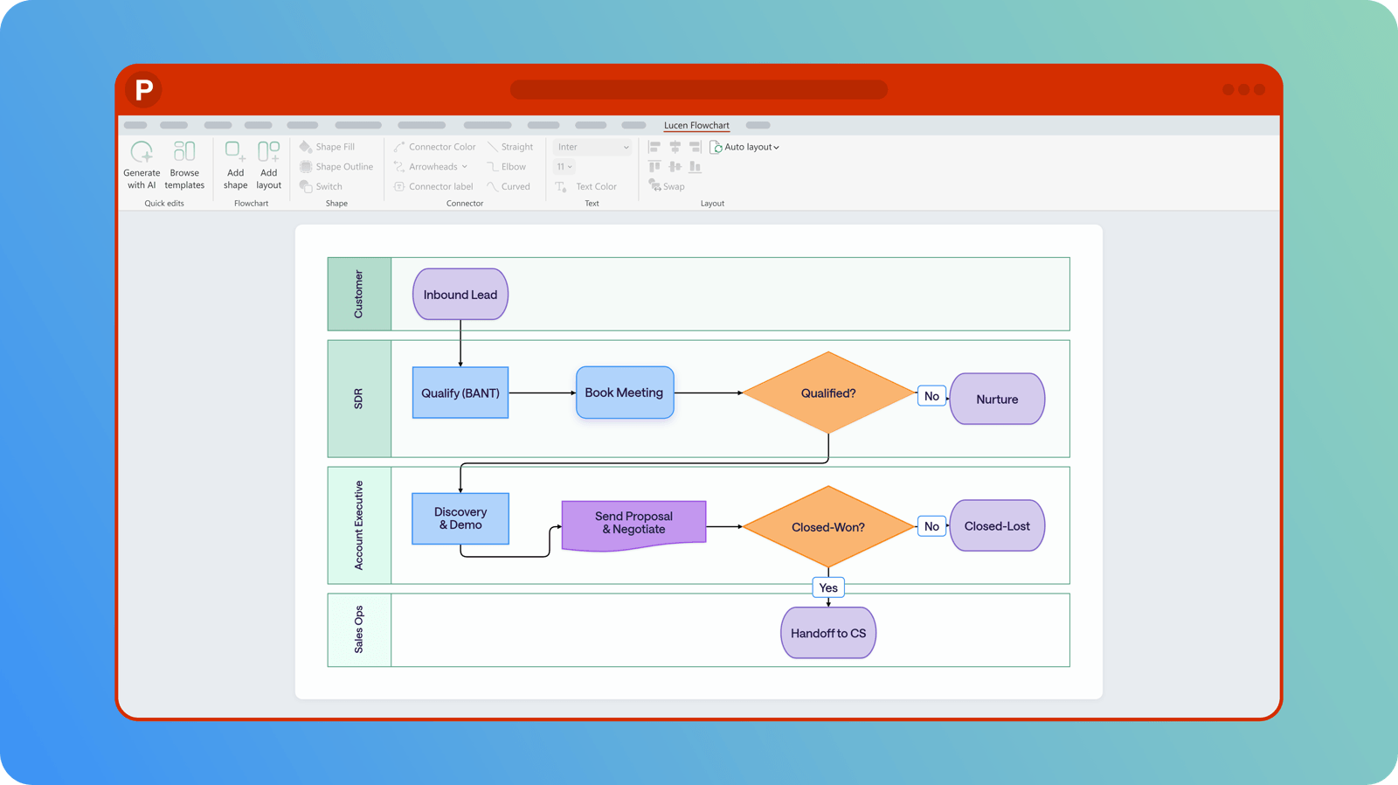The image size is (1398, 785).
Task: Align selected shapes to vertical middle
Action: pyautogui.click(x=675, y=166)
